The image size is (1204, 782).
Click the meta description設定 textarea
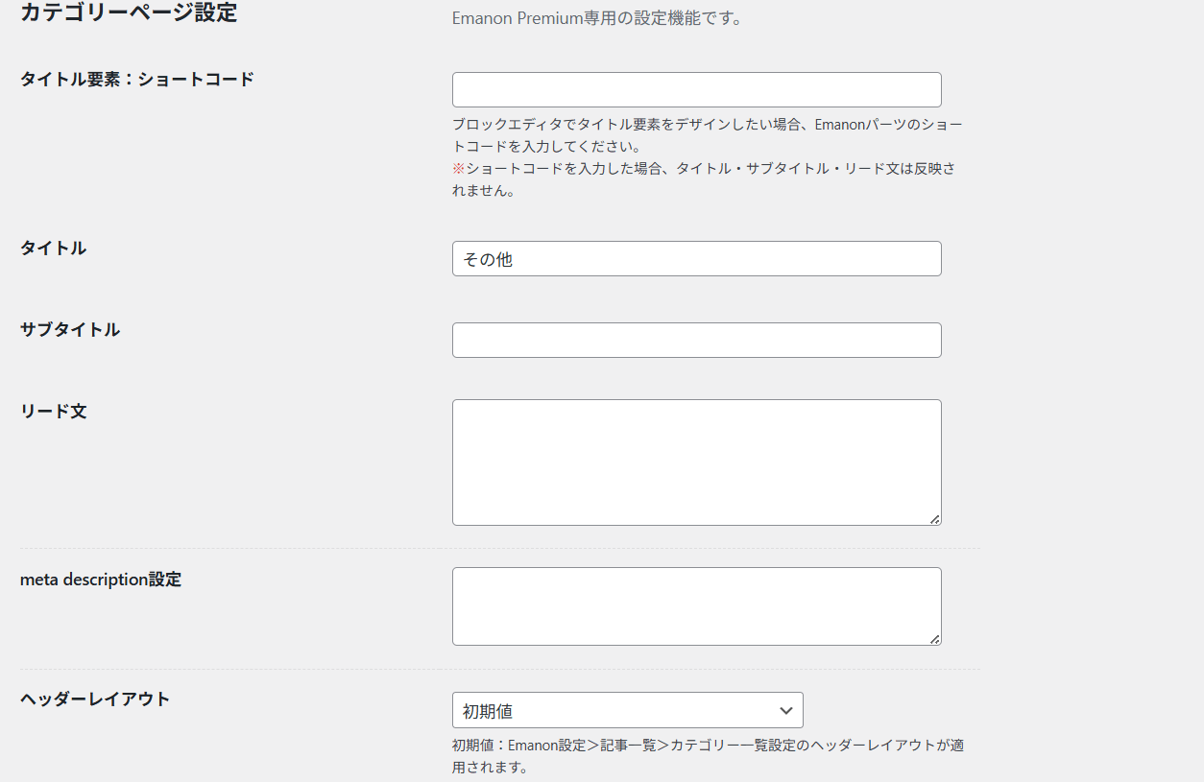coord(696,605)
